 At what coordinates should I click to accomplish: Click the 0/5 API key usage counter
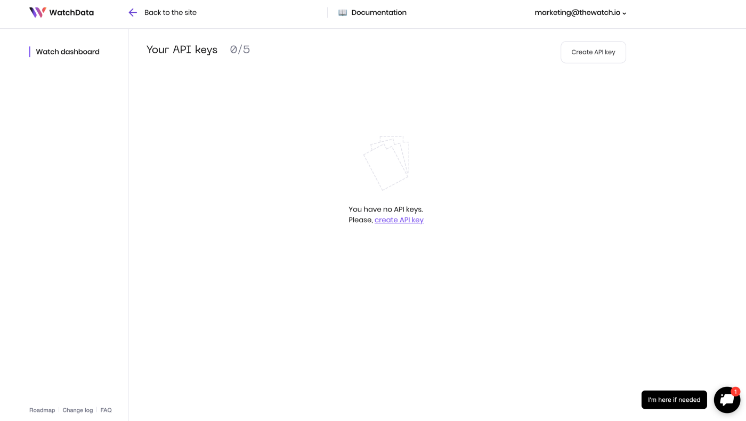click(240, 49)
